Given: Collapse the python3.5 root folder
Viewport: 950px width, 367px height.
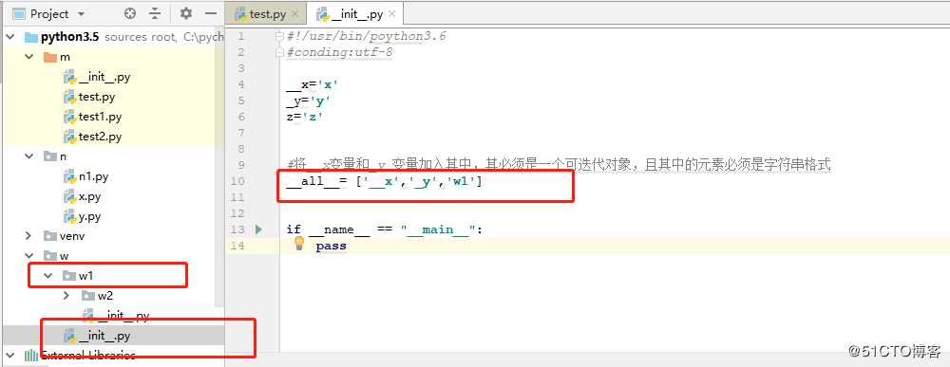Looking at the screenshot, I should click(10, 37).
